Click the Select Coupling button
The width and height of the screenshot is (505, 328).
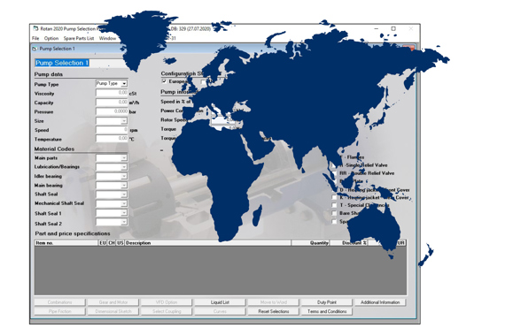167,311
